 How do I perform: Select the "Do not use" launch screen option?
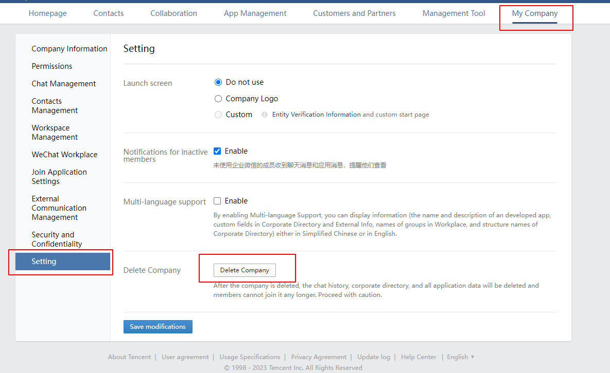pyautogui.click(x=218, y=82)
